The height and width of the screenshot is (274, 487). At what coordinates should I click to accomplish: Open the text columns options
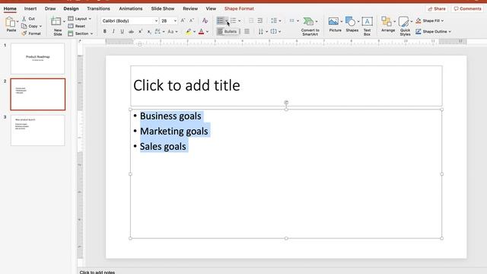[294, 21]
